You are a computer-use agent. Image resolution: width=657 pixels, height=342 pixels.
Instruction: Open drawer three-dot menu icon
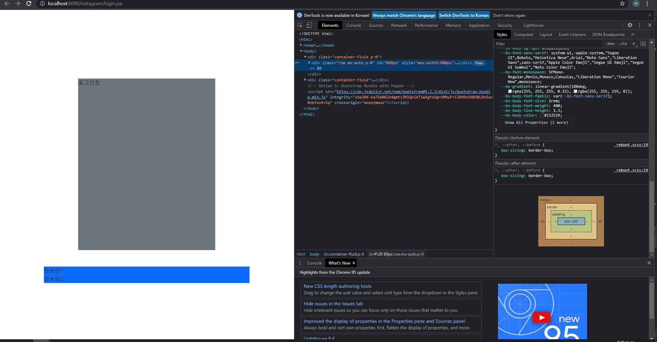click(x=300, y=263)
